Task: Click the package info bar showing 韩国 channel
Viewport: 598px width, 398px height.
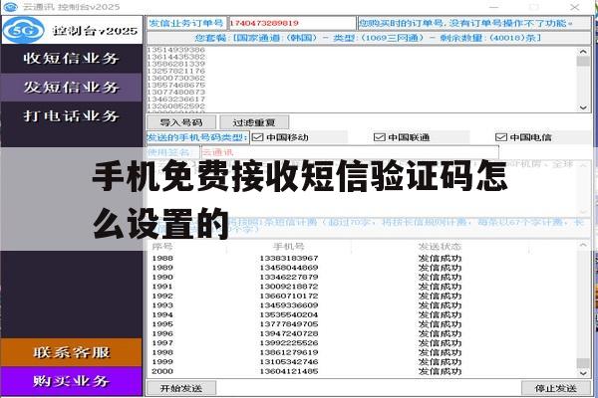Action: 369,38
